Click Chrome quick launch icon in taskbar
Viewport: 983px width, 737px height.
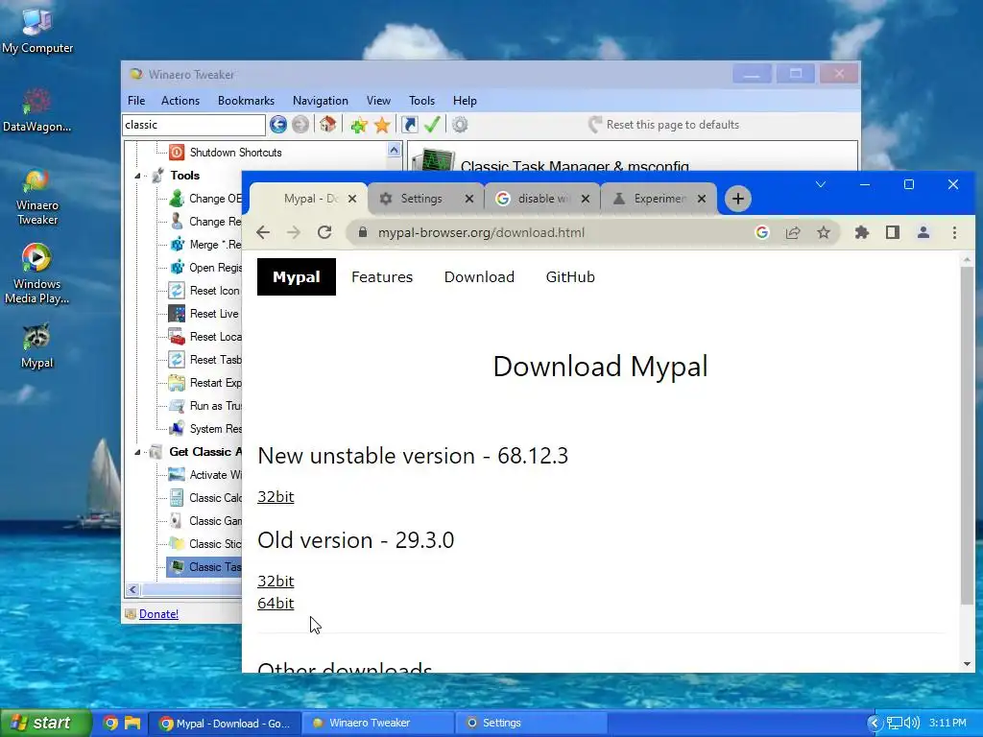110,723
